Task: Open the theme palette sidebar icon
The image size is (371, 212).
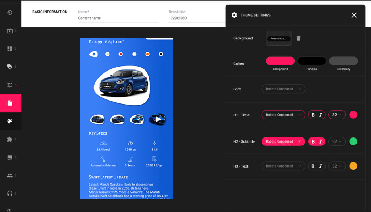Action: pyautogui.click(x=10, y=121)
